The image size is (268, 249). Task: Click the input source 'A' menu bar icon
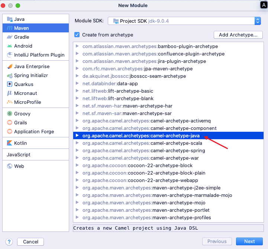point(264,5)
